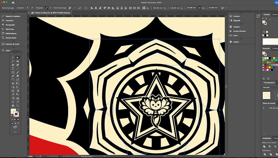Open the Calques panel
Viewport: 278px width, 158px height.
(x=237, y=27)
